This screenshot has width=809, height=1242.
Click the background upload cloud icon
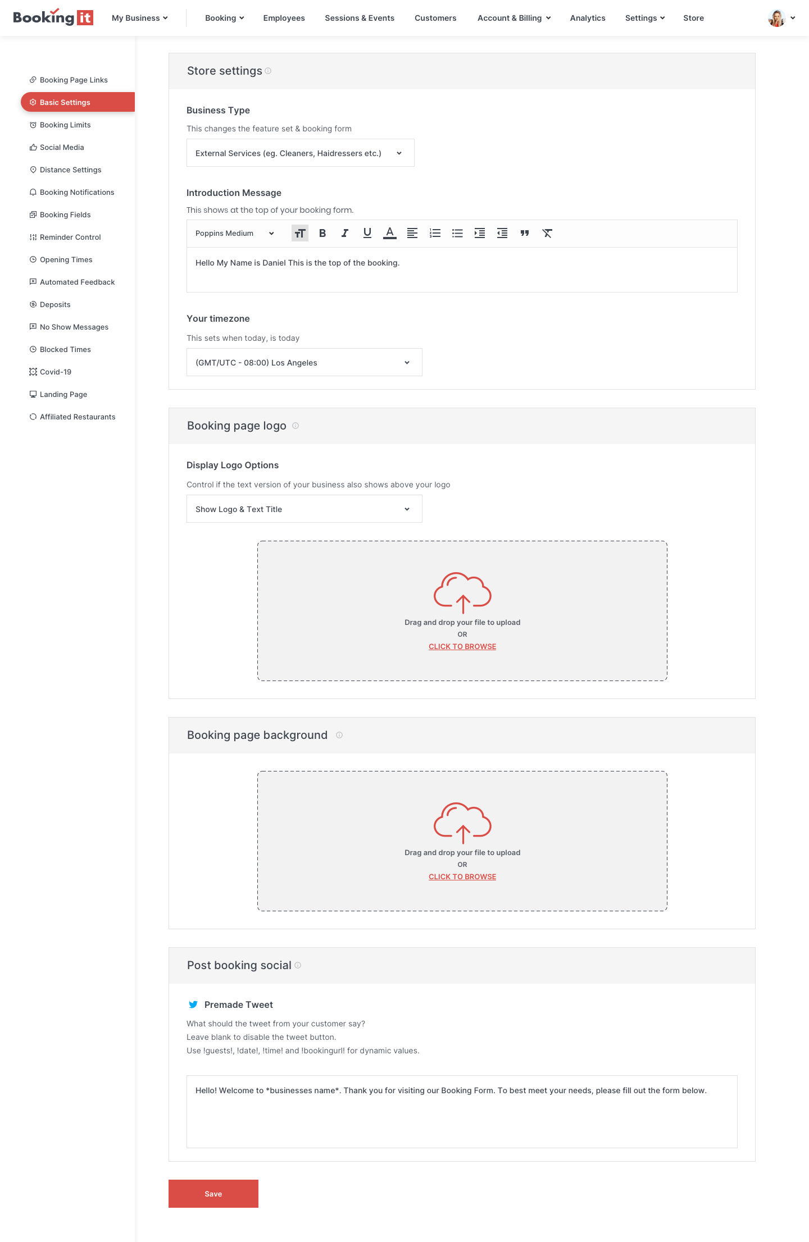pyautogui.click(x=462, y=823)
